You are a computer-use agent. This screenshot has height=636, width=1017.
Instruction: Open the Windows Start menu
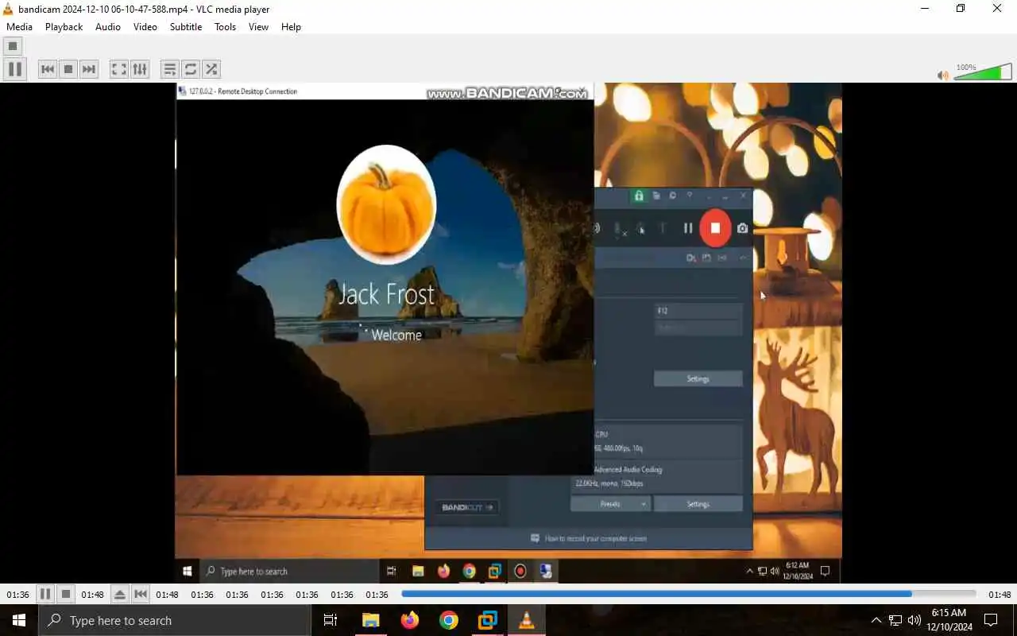(x=19, y=620)
